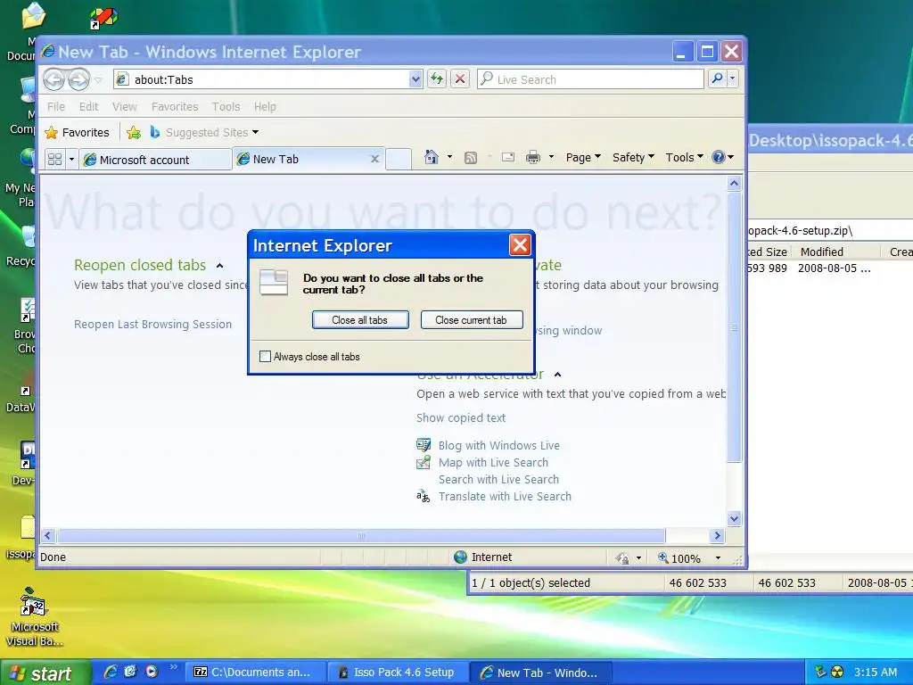Click Internet Explorer quick launch icon
The image size is (913, 685).
111,672
